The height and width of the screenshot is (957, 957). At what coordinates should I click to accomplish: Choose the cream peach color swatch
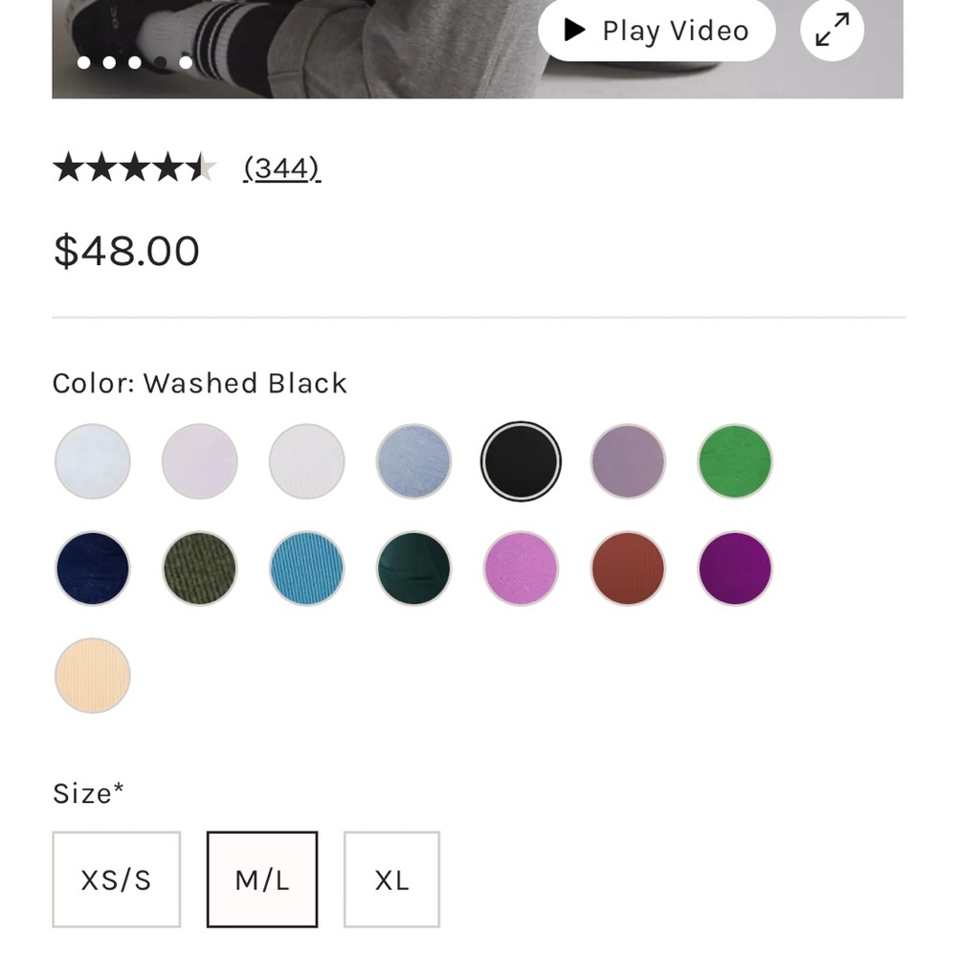click(x=93, y=676)
